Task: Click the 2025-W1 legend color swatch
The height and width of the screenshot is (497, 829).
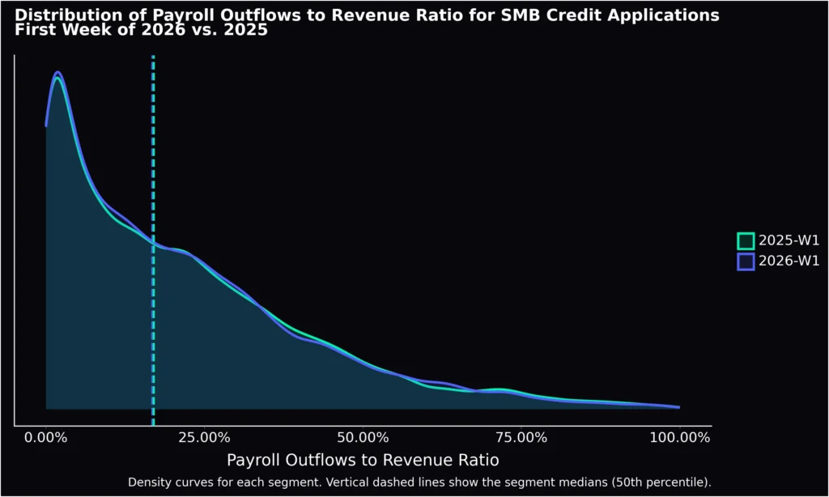Action: click(x=746, y=241)
